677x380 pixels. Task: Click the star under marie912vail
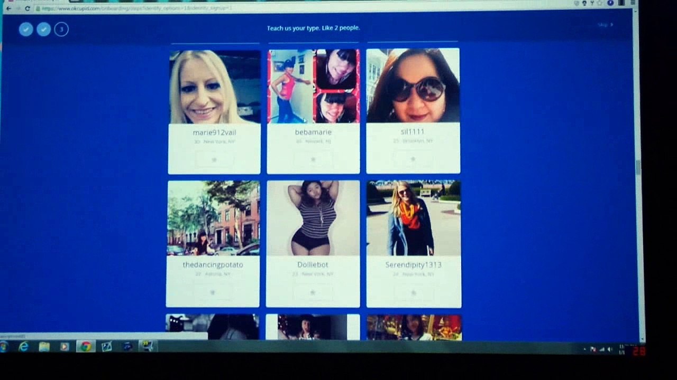coord(214,160)
